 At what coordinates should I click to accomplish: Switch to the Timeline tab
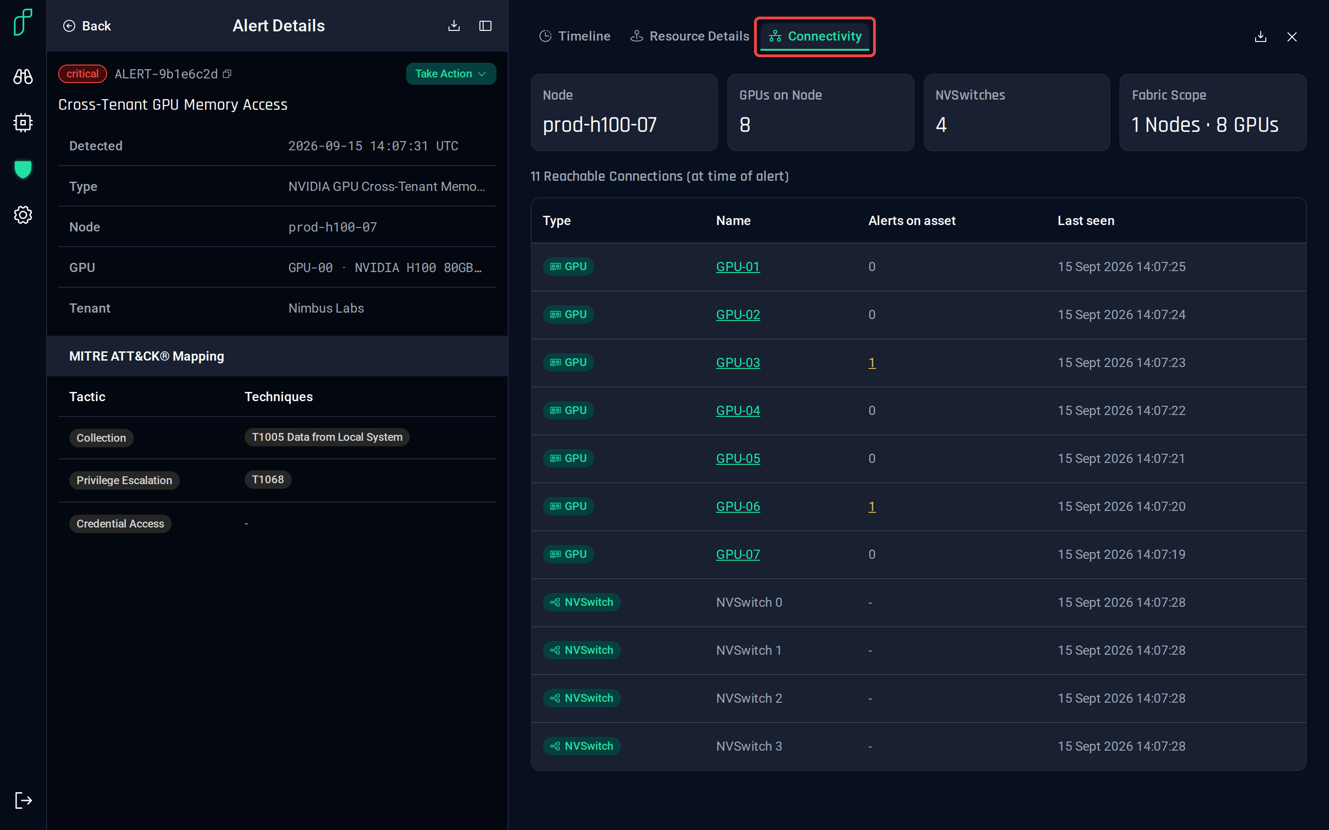click(575, 36)
